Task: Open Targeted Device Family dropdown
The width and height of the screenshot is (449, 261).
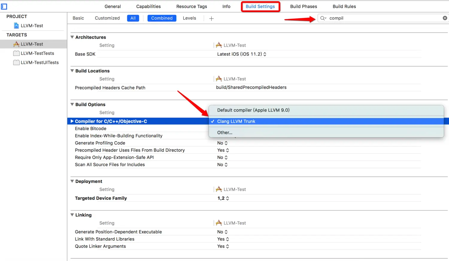Action: [223, 198]
